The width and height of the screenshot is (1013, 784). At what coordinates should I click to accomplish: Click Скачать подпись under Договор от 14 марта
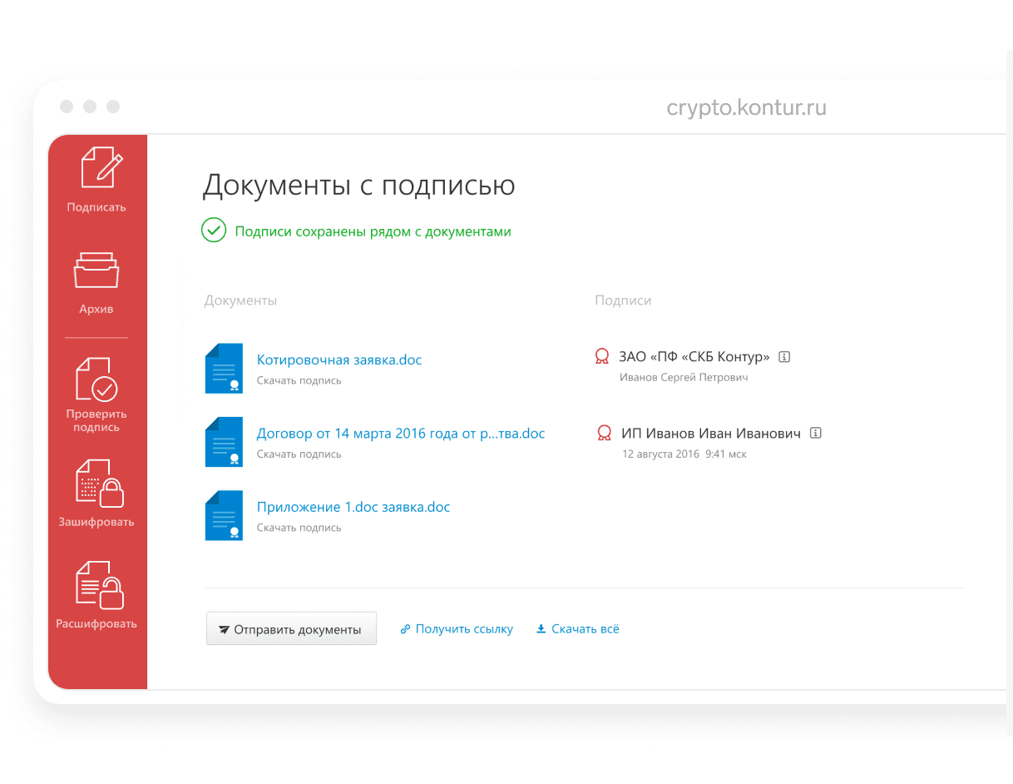[299, 454]
